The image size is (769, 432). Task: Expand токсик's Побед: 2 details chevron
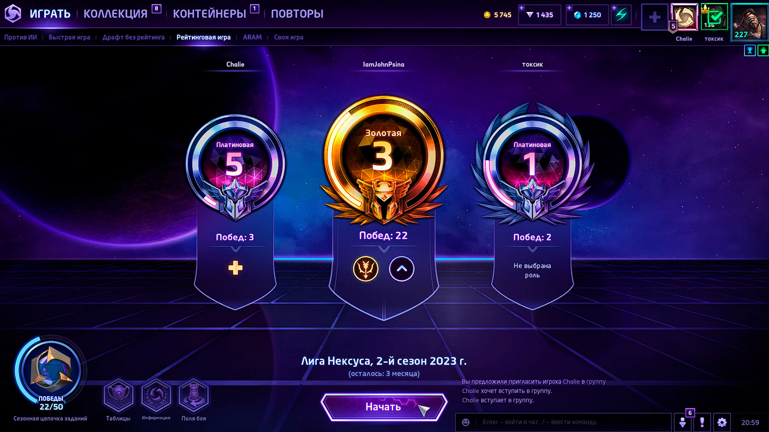[532, 249]
